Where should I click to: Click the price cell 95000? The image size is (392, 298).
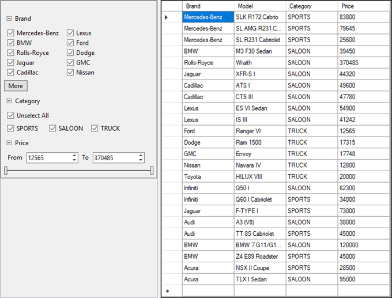pos(364,279)
